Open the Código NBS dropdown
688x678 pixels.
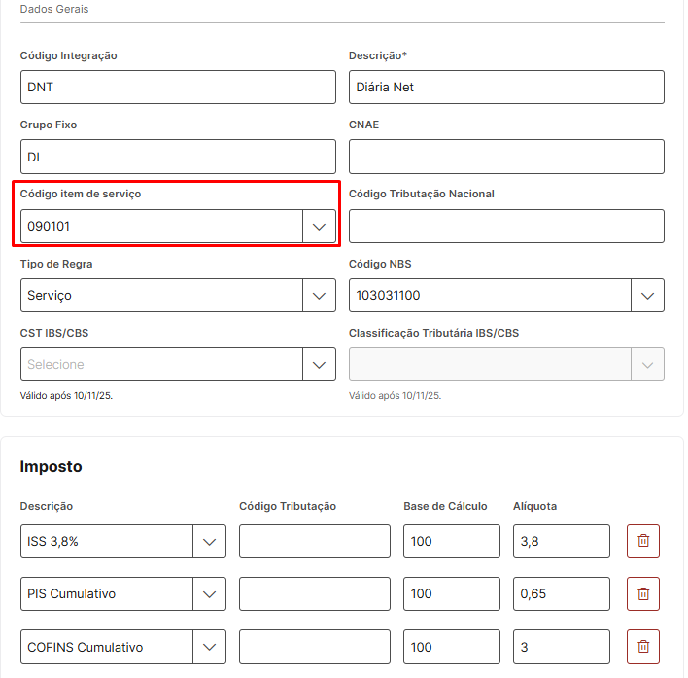pos(647,296)
